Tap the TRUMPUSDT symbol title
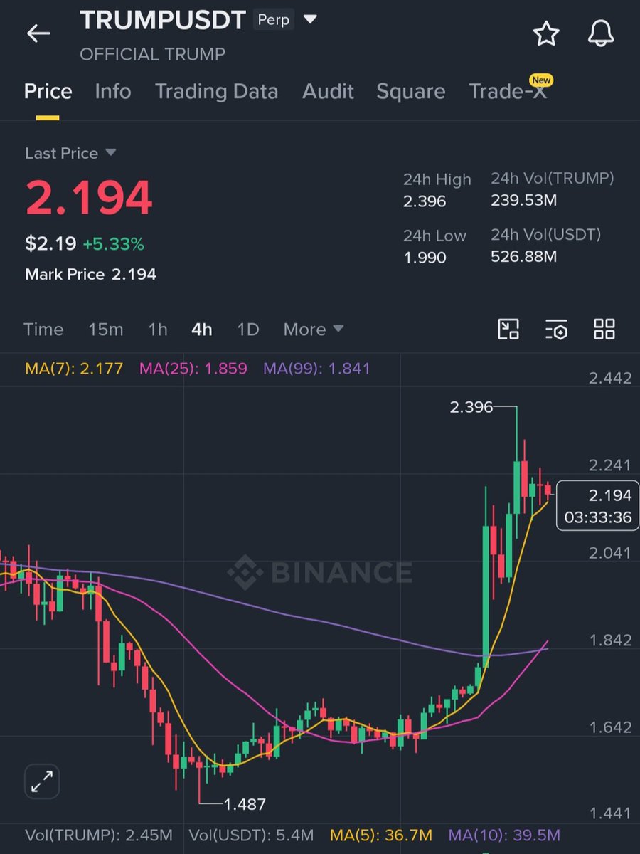 (x=163, y=20)
